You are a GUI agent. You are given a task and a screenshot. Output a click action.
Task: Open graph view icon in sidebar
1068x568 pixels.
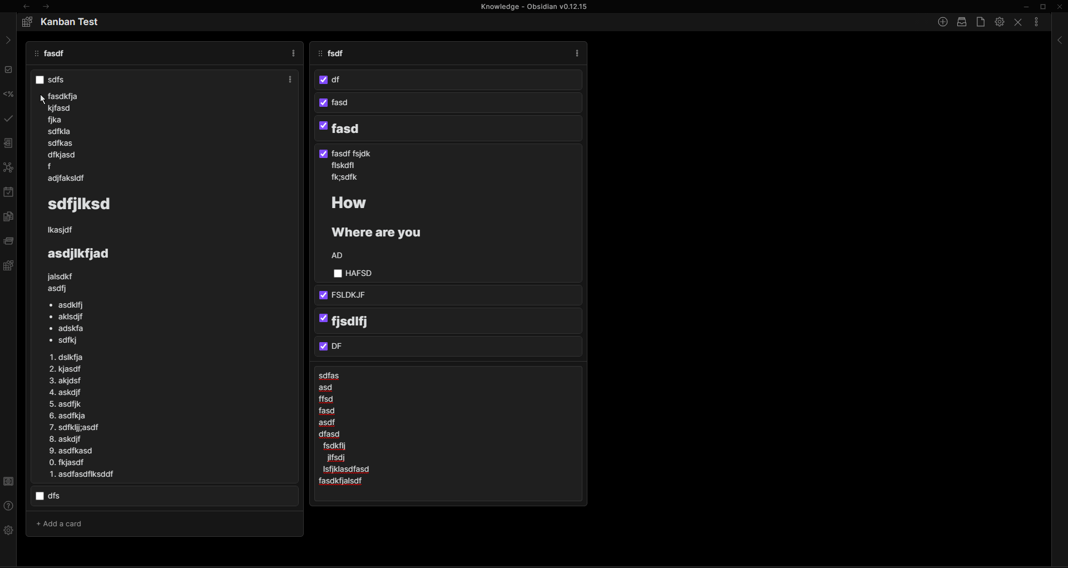pos(8,167)
